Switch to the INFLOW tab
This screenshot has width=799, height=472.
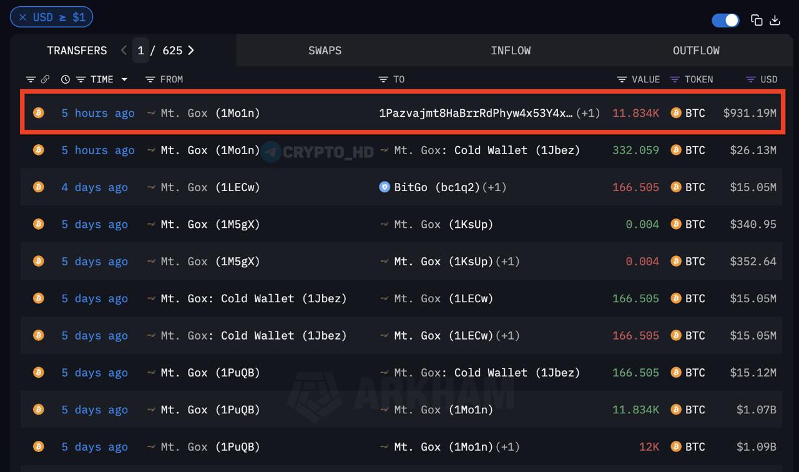tap(511, 51)
